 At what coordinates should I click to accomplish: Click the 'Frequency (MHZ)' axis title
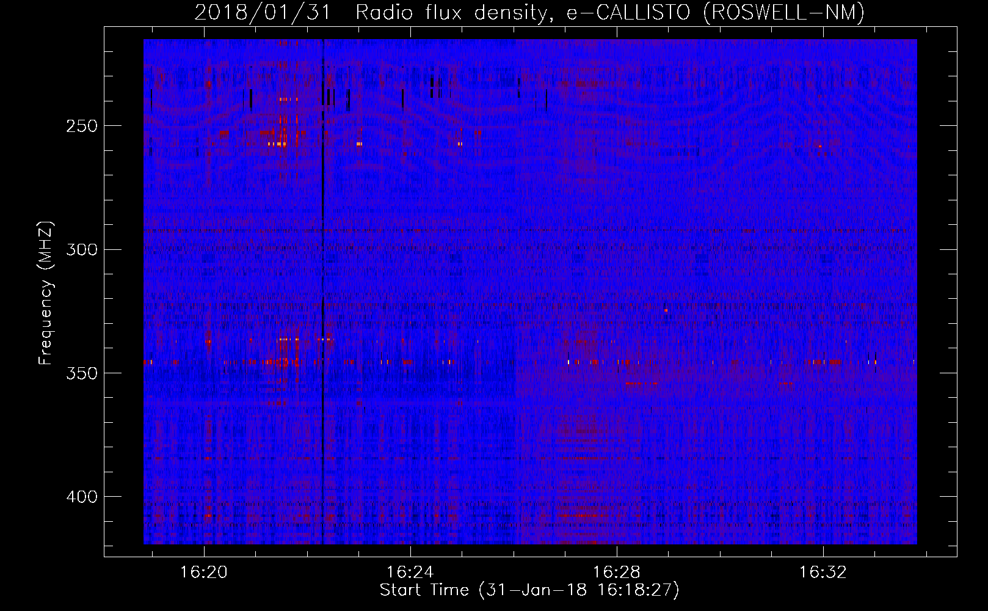click(x=46, y=293)
